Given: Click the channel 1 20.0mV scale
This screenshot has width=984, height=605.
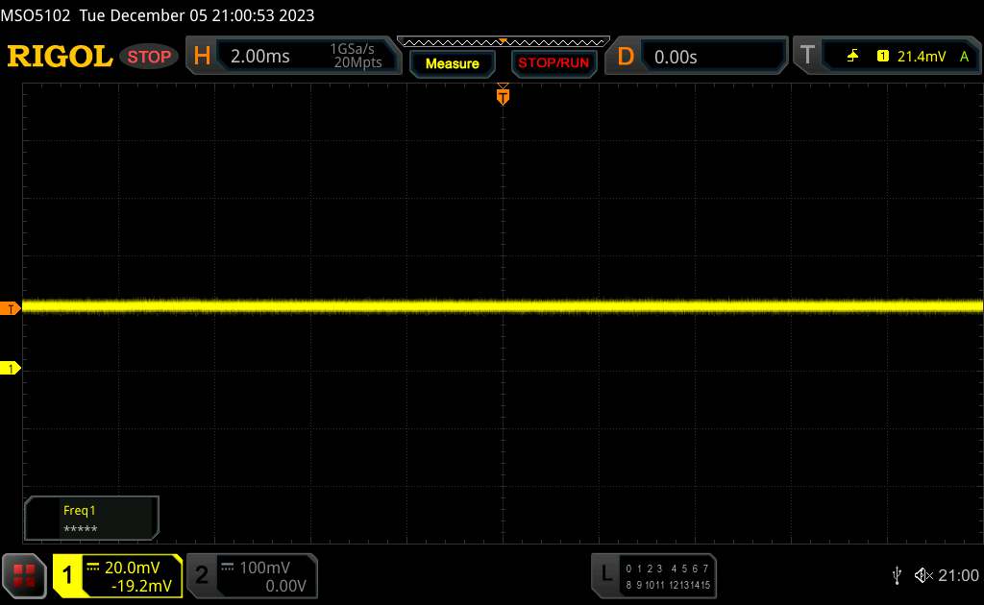Looking at the screenshot, I should [133, 568].
